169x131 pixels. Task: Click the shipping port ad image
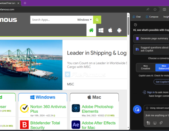(31, 65)
